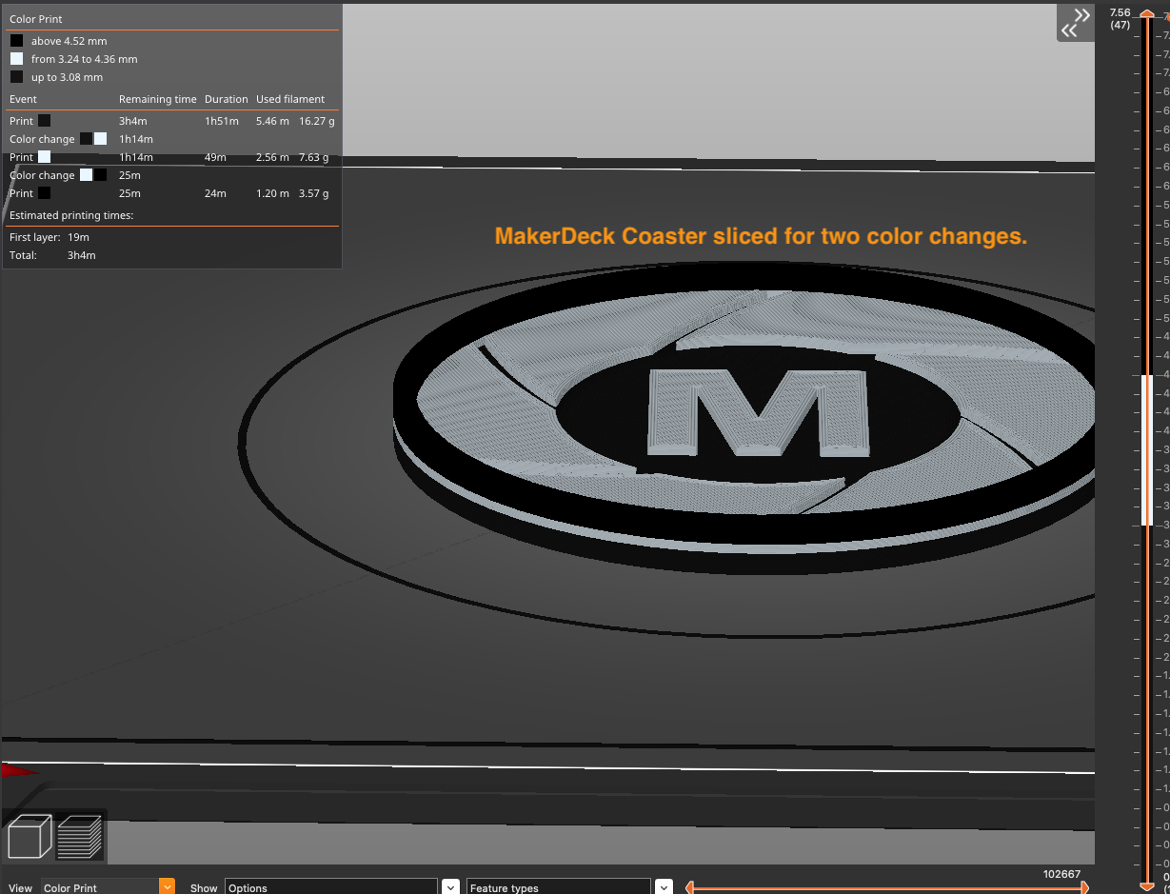Image resolution: width=1170 pixels, height=894 pixels.
Task: Click the 49m duration value
Action: (215, 157)
